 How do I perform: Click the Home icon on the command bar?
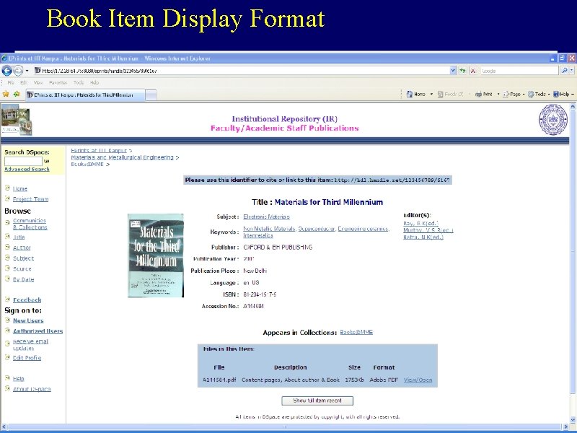[x=410, y=93]
